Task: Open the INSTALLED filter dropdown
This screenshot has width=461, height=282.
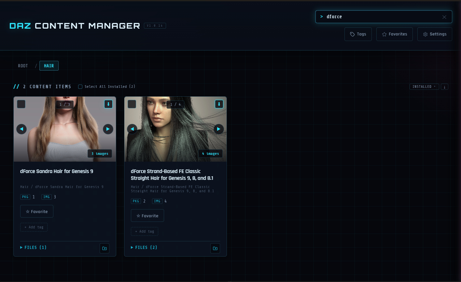Action: [x=424, y=87]
